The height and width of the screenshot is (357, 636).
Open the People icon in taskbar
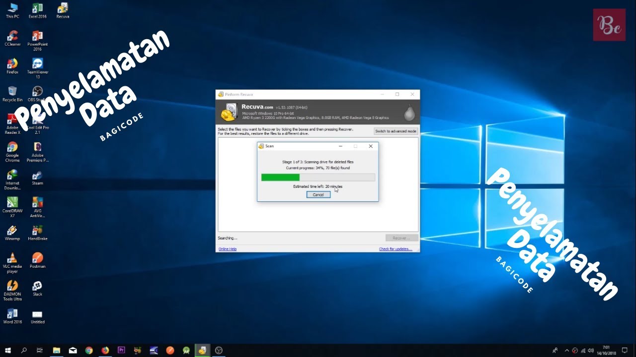coord(555,350)
